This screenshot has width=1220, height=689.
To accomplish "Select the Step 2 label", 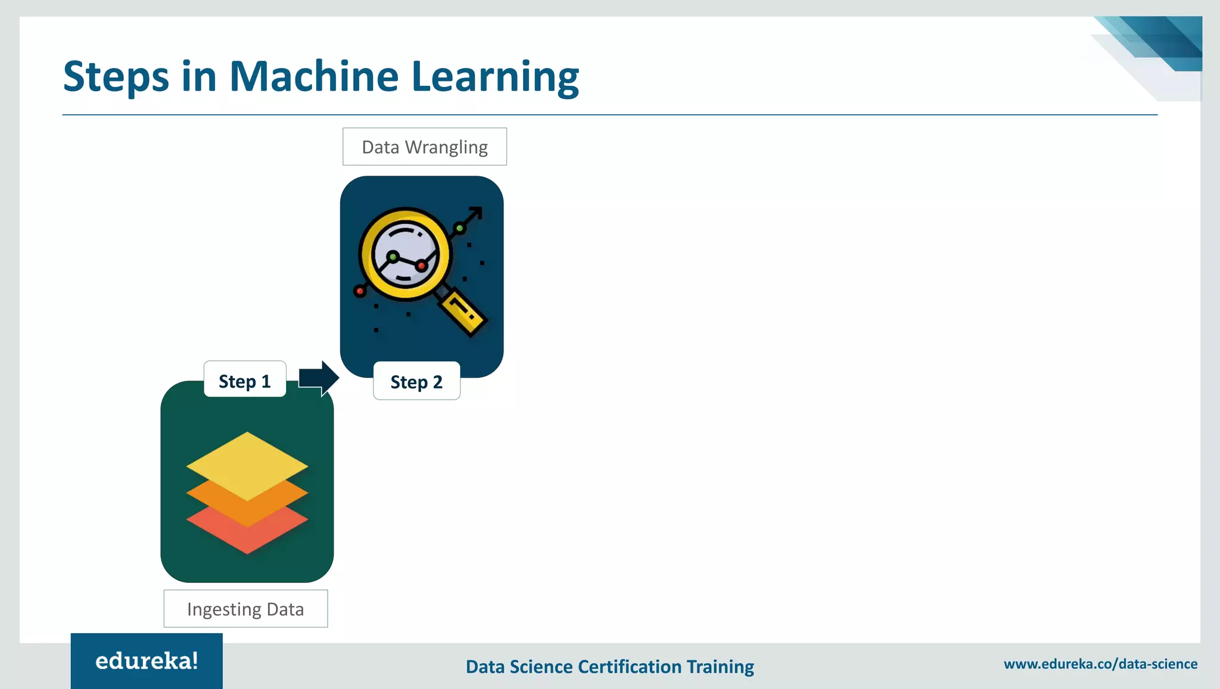I will (416, 381).
